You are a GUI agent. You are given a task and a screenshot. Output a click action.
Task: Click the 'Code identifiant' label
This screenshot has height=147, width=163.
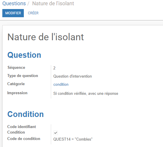(x=22, y=127)
